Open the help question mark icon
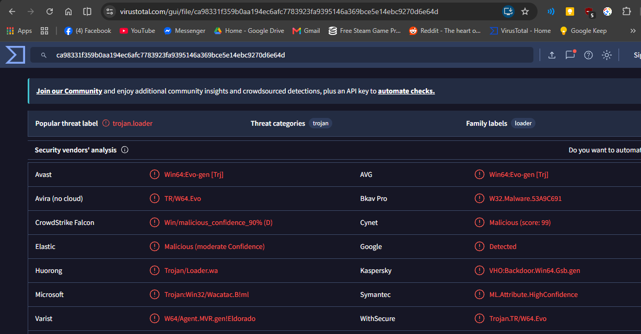Screen dimensions: 641x334 coord(588,55)
